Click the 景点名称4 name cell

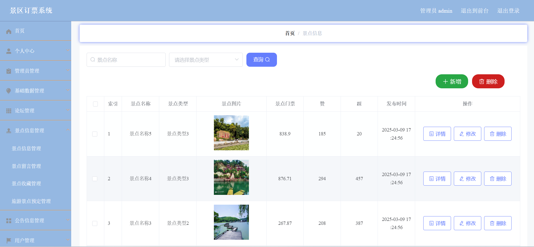click(x=140, y=179)
